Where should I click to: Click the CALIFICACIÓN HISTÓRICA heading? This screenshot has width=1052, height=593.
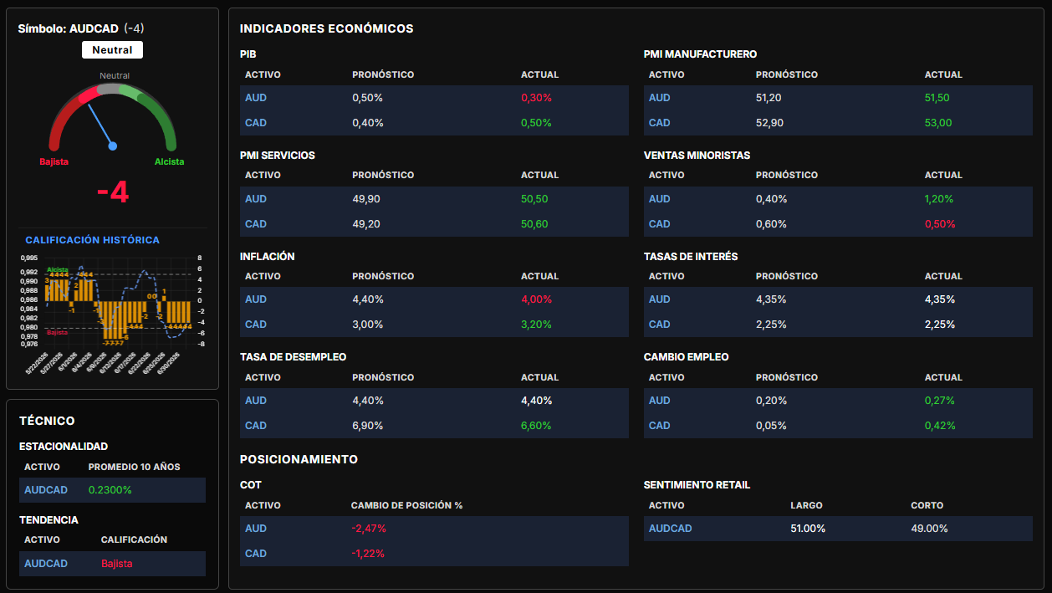(x=92, y=240)
